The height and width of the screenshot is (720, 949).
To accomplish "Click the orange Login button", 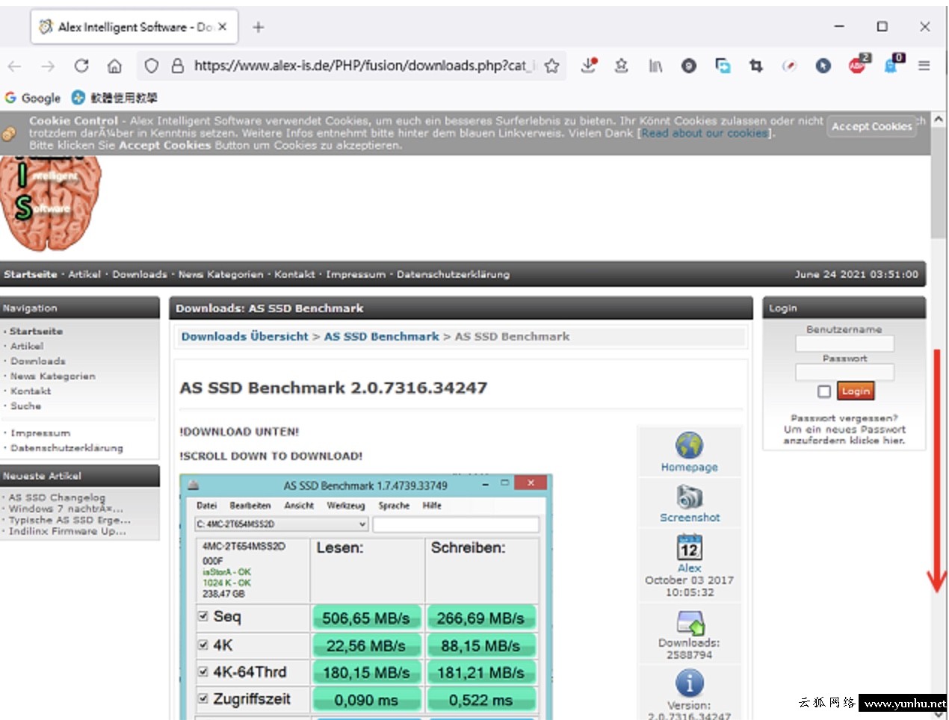I will tap(855, 391).
